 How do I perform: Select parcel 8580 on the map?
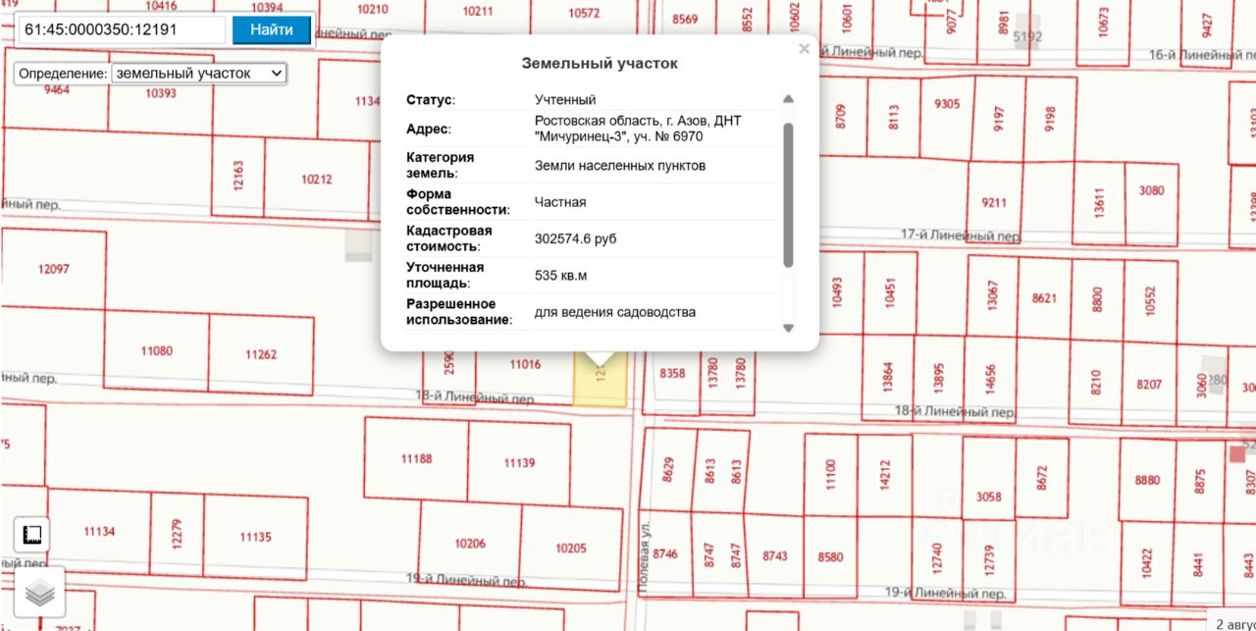pos(830,554)
